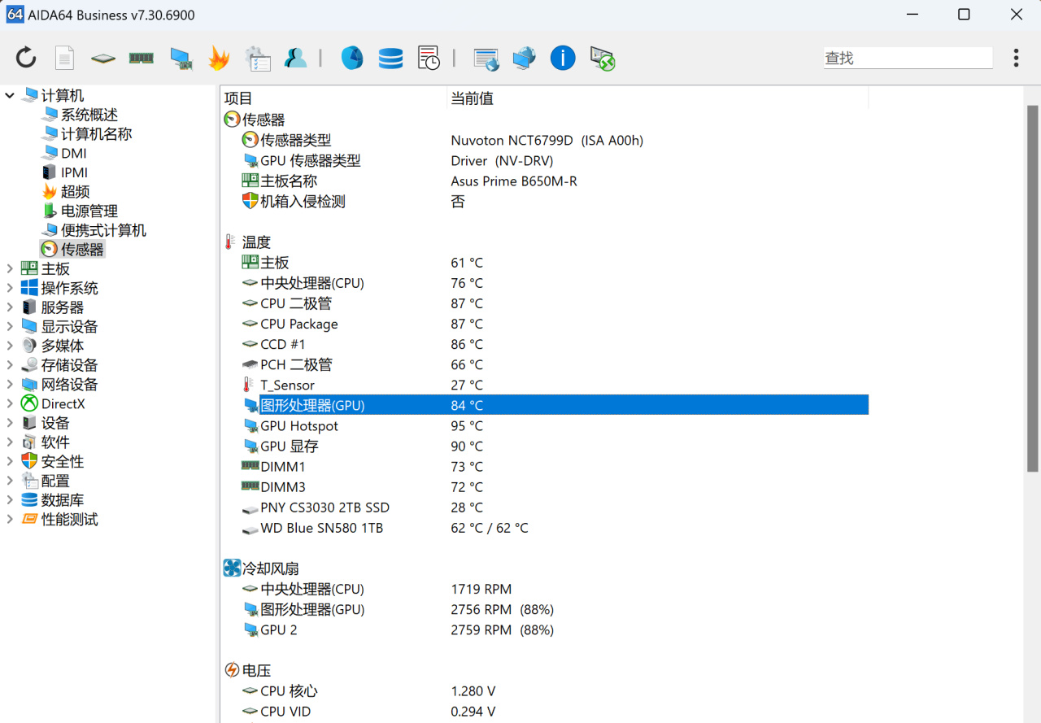Select the GPU 显存 row

point(545,446)
